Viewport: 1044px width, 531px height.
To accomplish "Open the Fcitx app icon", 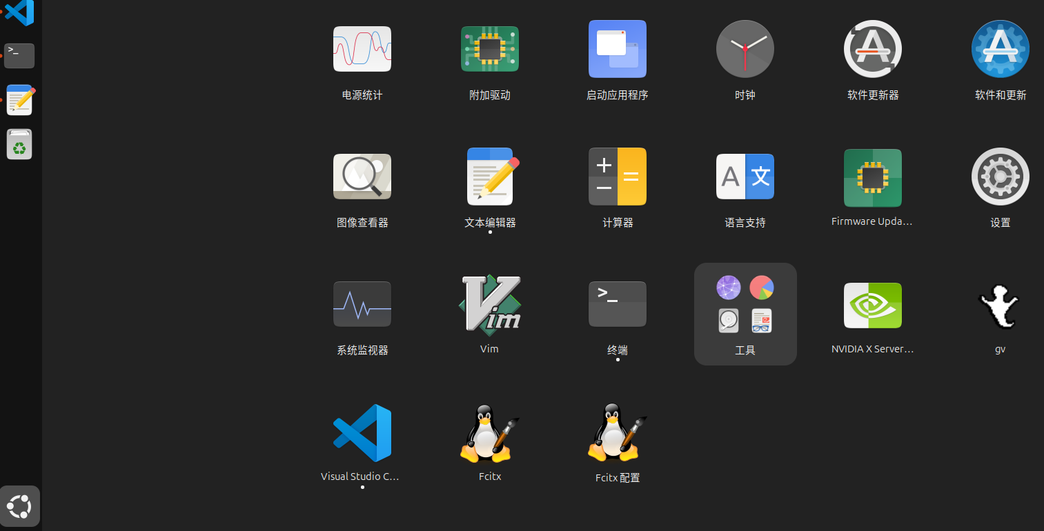I will tap(489, 433).
